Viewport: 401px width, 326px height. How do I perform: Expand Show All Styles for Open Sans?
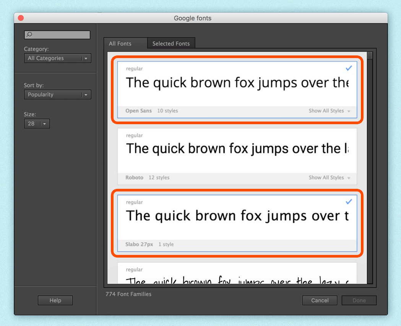(330, 111)
